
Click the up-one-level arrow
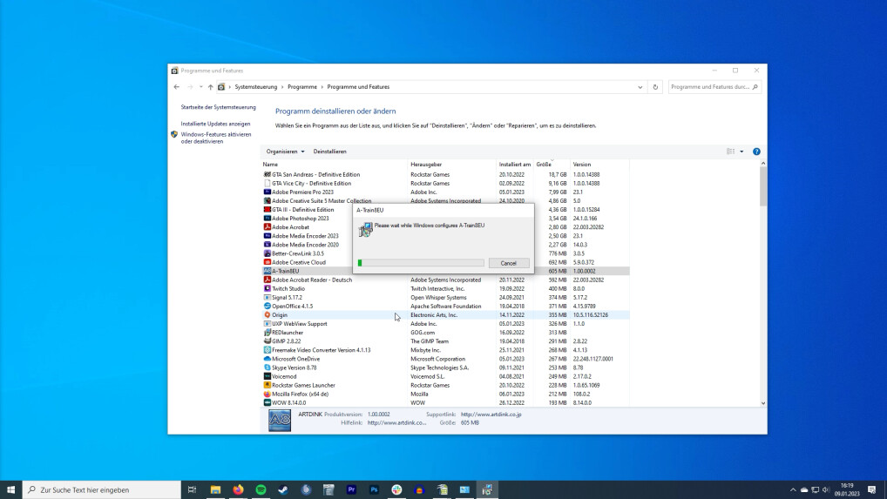coord(210,87)
